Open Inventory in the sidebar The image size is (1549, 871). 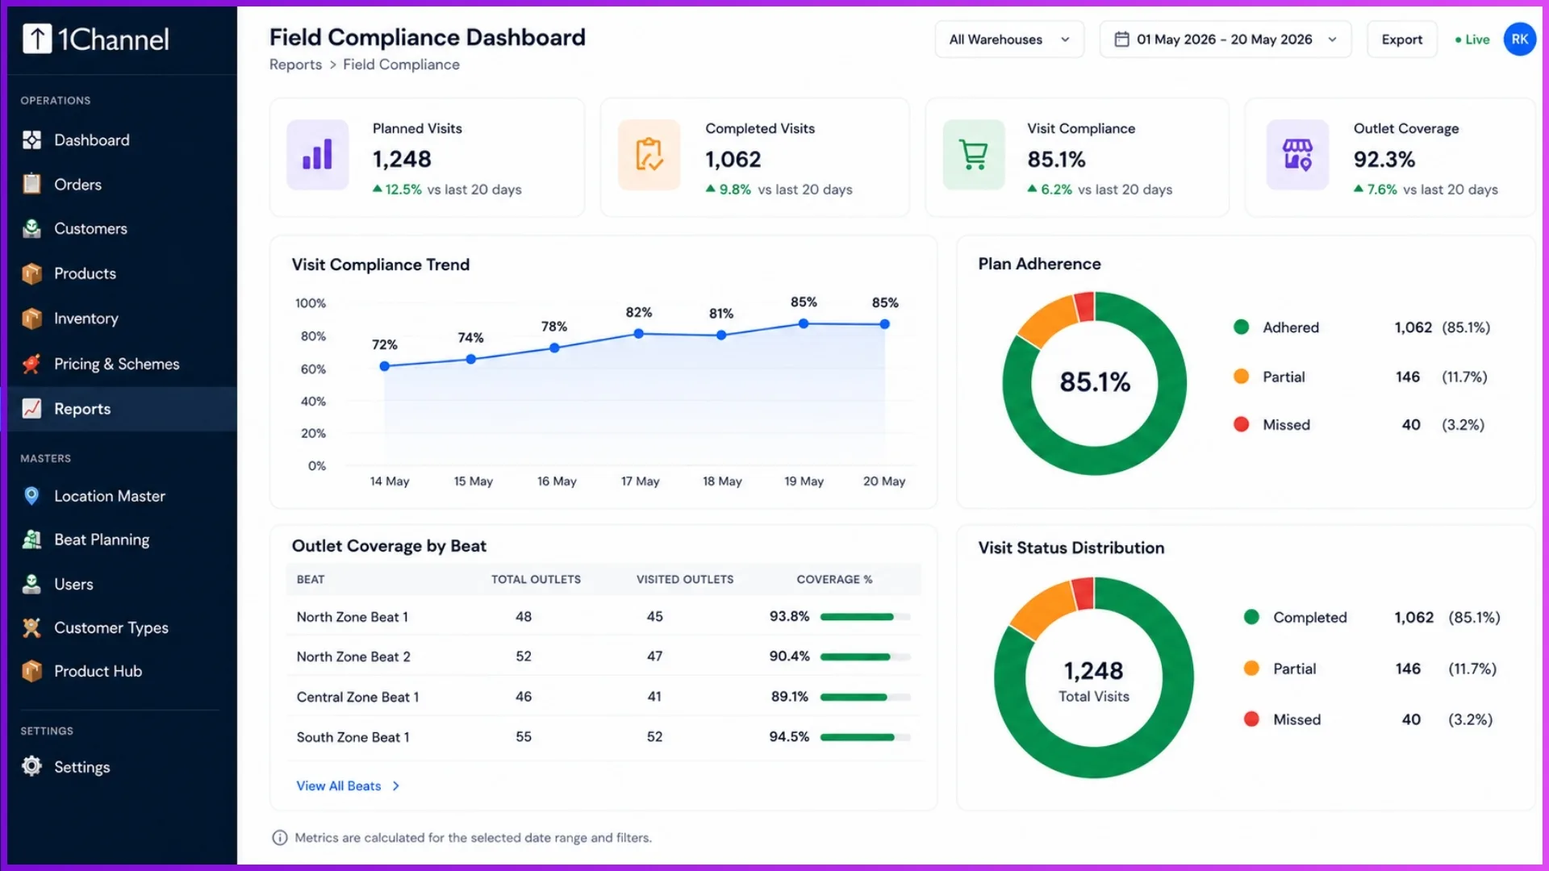[x=122, y=319]
